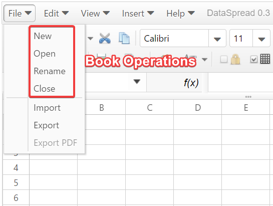
Task: Click the Copy pages icon
Action: tap(124, 38)
